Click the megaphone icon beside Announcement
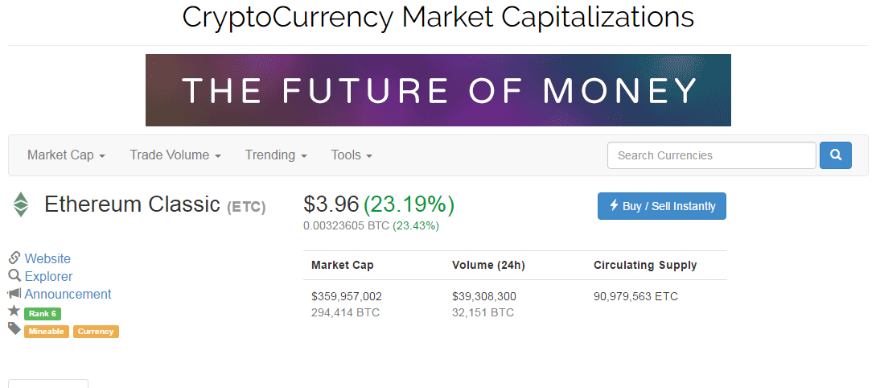880x388 pixels. click(x=14, y=294)
